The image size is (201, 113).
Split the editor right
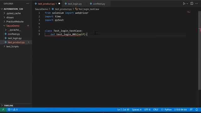pos(192,3)
